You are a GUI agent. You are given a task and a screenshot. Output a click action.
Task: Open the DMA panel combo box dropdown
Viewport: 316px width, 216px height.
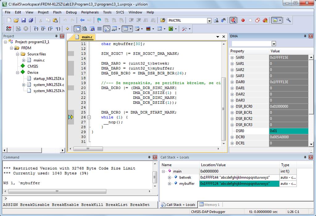point(274,44)
